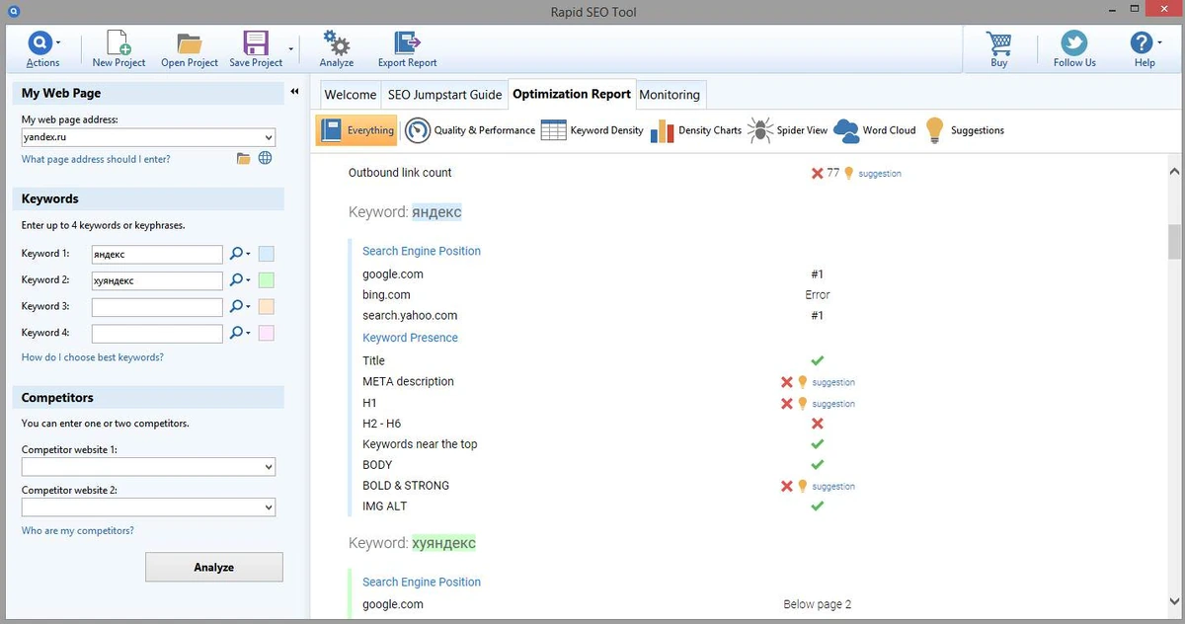Open 'Who are my competitors?' link
Screen dimensions: 1185x624
78,531
